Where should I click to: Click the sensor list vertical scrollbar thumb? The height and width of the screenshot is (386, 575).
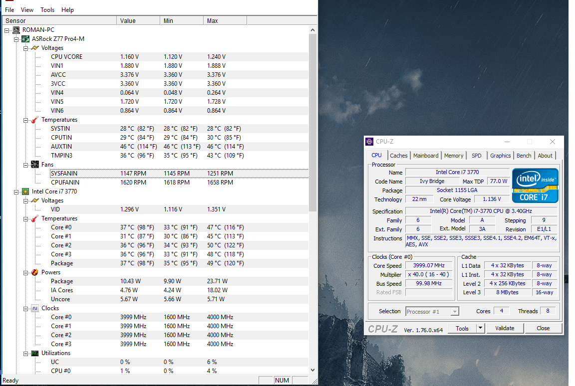pyautogui.click(x=312, y=123)
